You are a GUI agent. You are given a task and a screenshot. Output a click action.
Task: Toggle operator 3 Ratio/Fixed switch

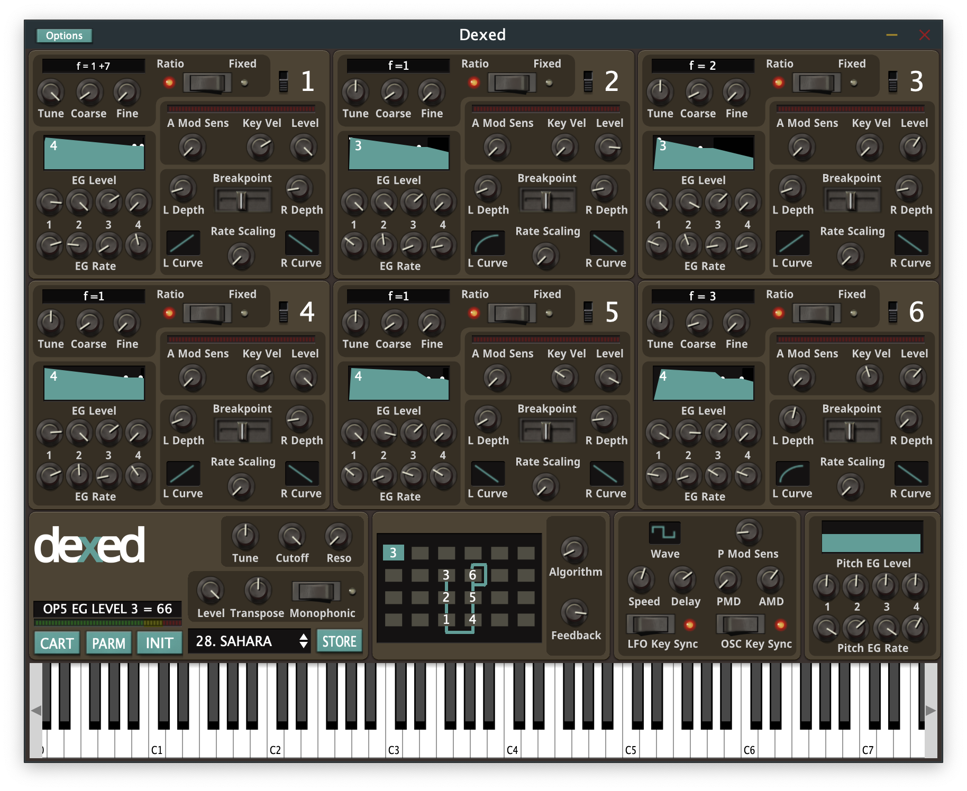[x=817, y=83]
